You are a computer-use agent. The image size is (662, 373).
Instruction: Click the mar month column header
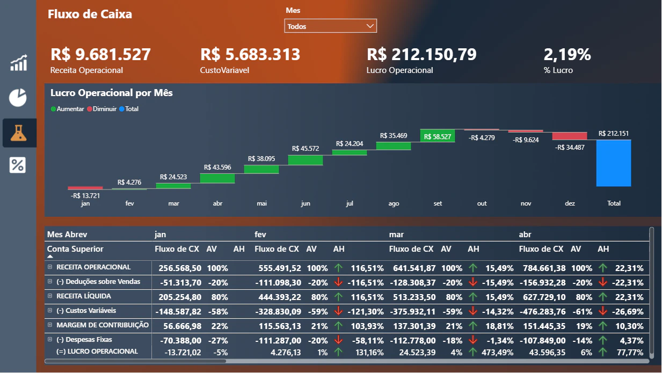pyautogui.click(x=397, y=235)
